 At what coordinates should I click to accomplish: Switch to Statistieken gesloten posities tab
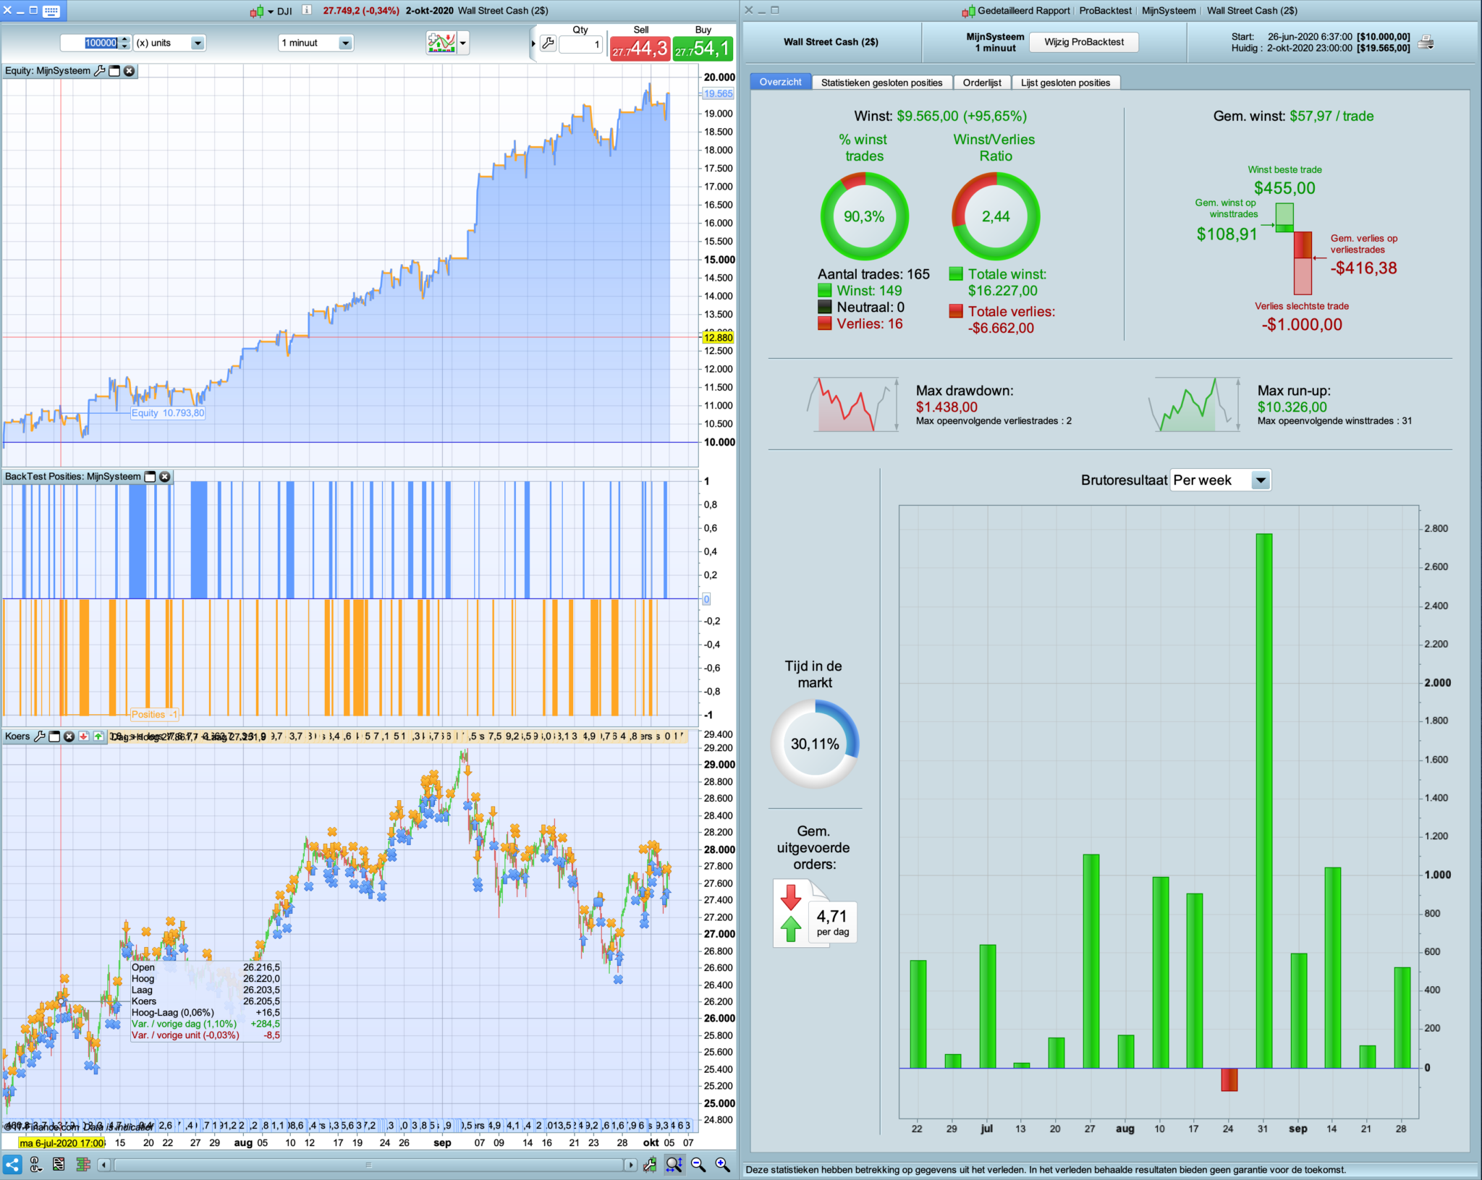(881, 82)
